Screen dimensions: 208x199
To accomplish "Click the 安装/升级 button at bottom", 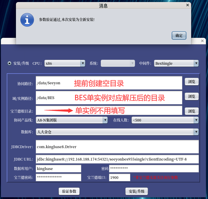I will pos(136,191).
